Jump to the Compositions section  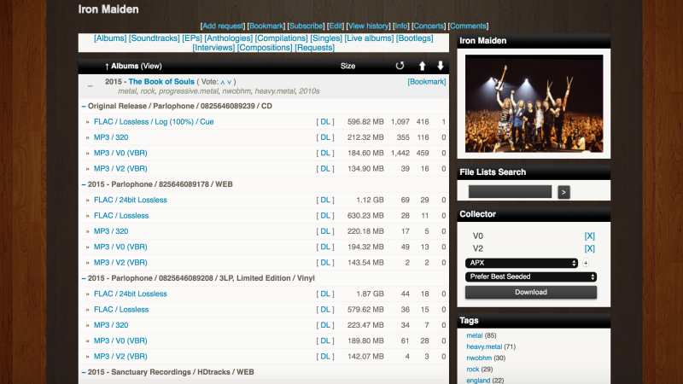(x=265, y=48)
